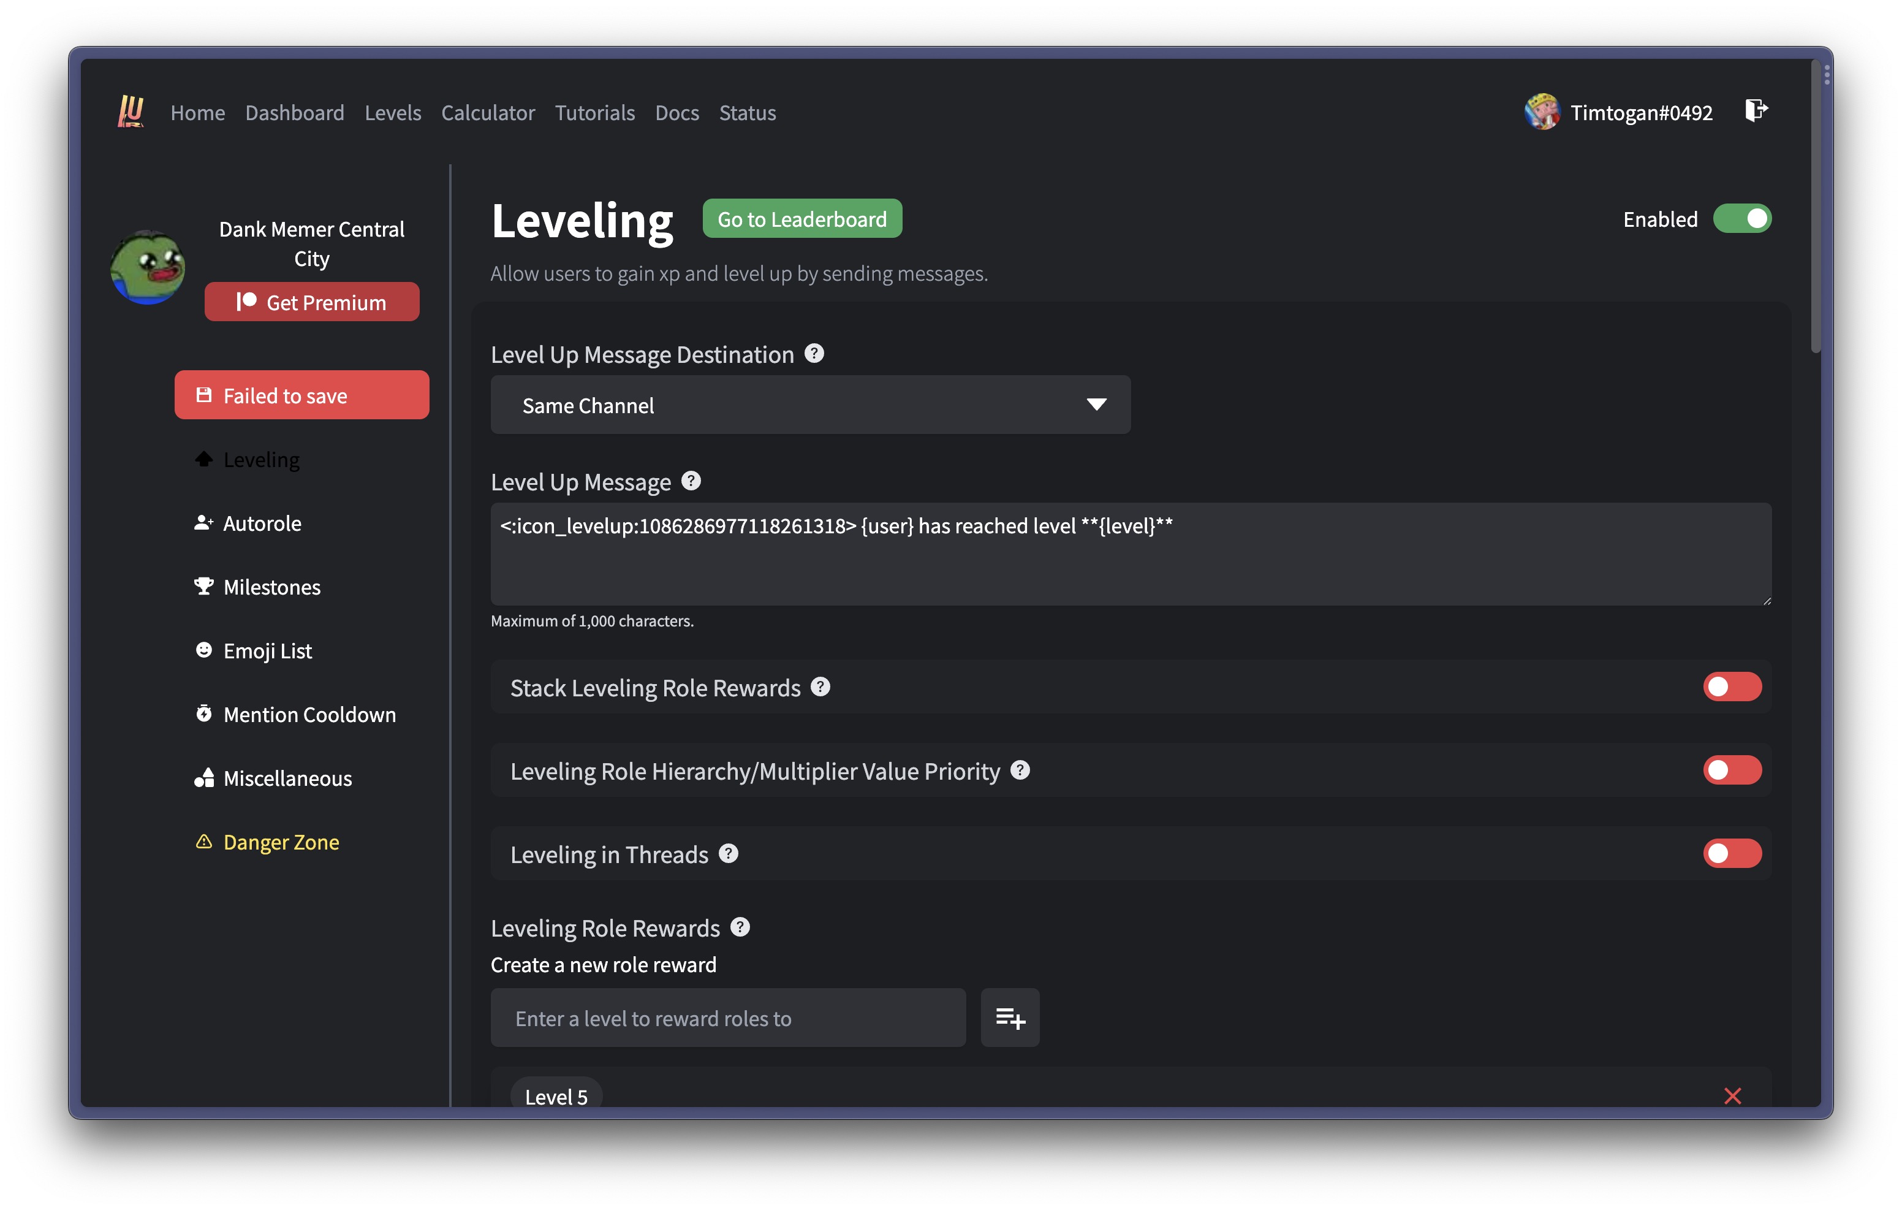The height and width of the screenshot is (1210, 1902).
Task: Click the bot logo in navbar
Action: tap(131, 112)
